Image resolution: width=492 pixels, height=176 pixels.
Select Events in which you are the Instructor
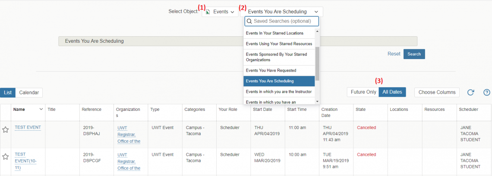click(x=279, y=91)
